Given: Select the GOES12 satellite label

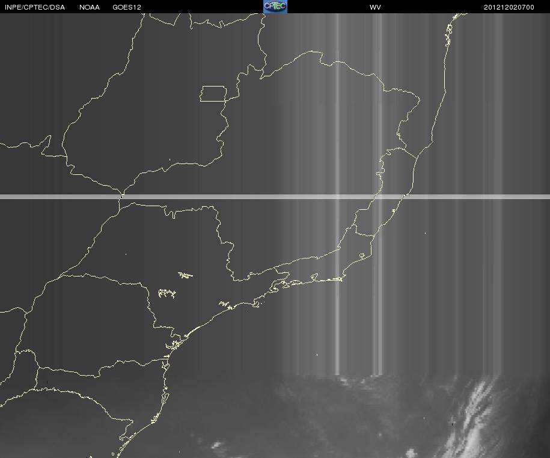Looking at the screenshot, I should (x=127, y=7).
